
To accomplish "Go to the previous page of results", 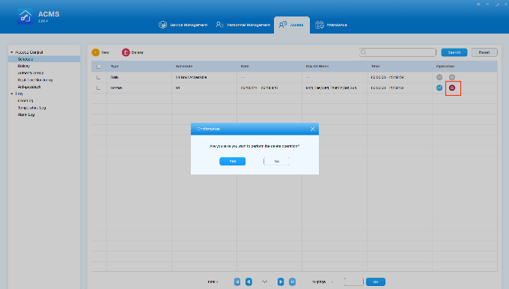I will click(249, 282).
